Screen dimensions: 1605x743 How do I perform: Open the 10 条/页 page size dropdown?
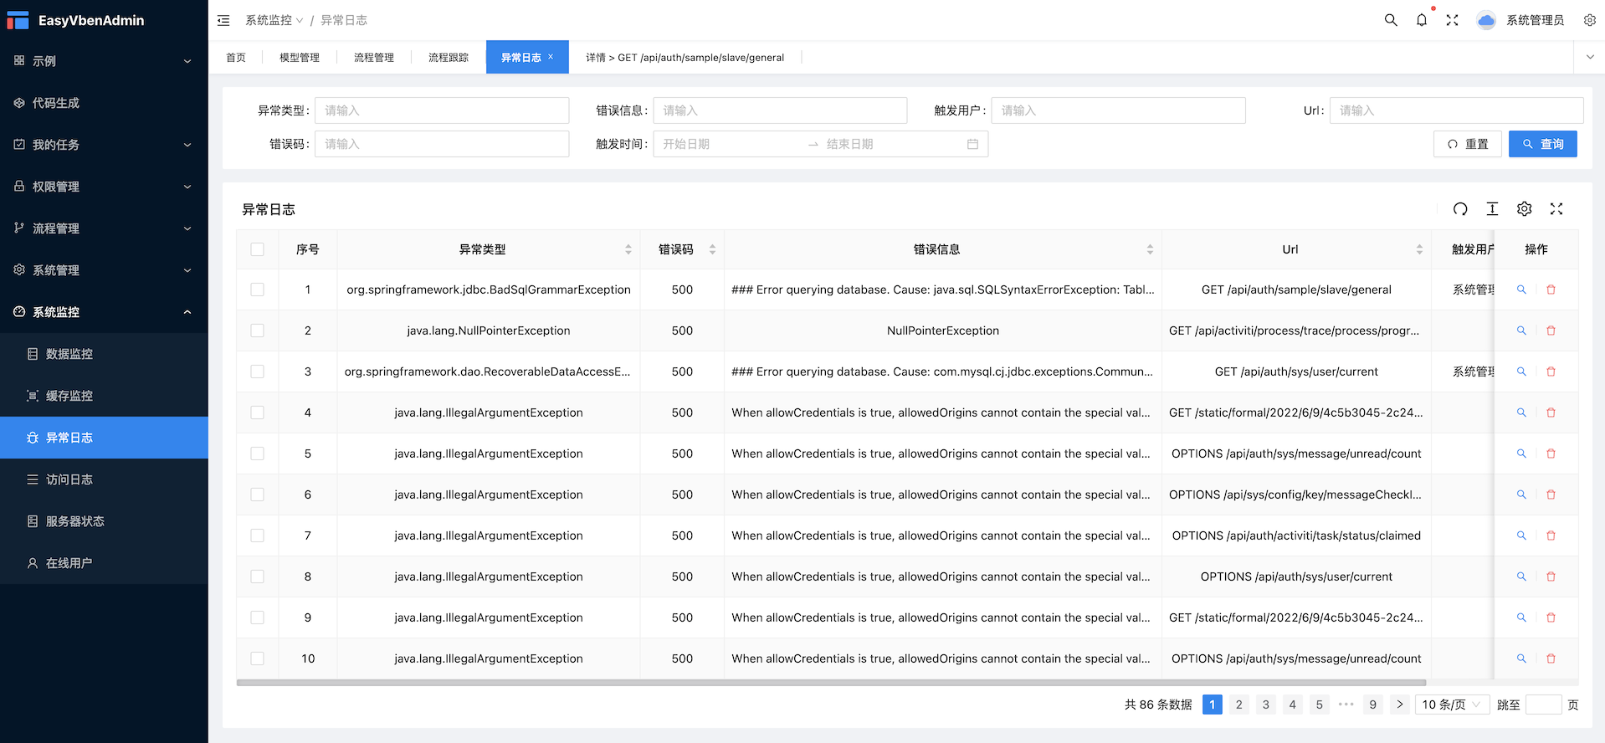point(1452,705)
